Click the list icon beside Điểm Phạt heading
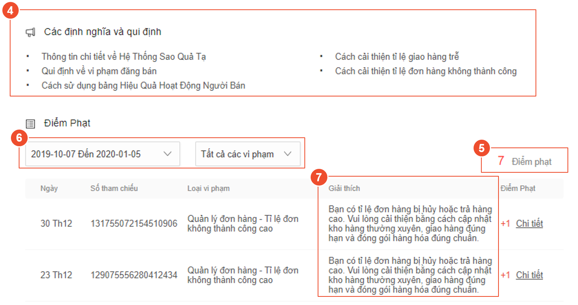578x305 pixels. [x=30, y=124]
